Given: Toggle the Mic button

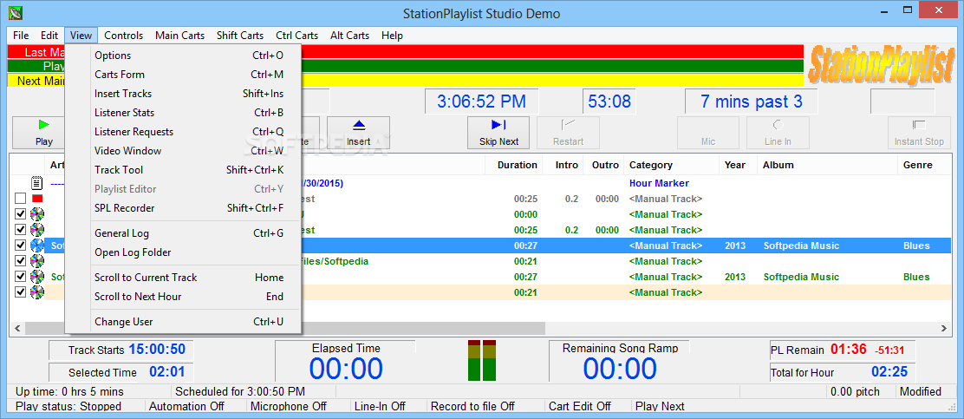Looking at the screenshot, I should point(708,132).
